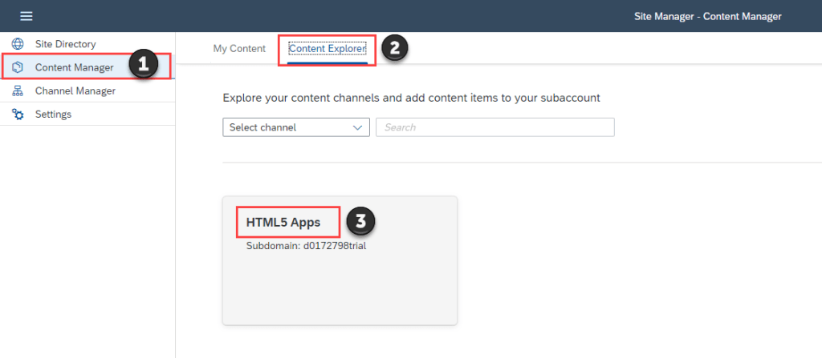This screenshot has width=822, height=358.
Task: Click the Channel Manager hierarchy icon
Action: coord(18,91)
